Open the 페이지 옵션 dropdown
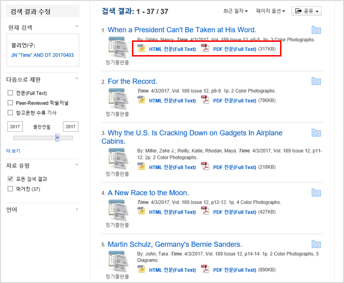The image size is (344, 283). pos(270,11)
